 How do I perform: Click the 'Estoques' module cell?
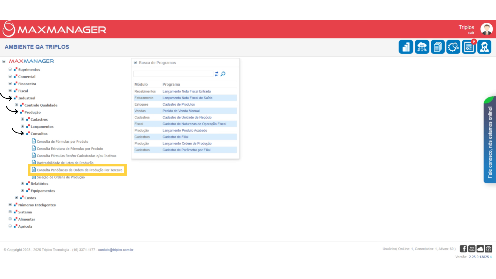pos(141,104)
